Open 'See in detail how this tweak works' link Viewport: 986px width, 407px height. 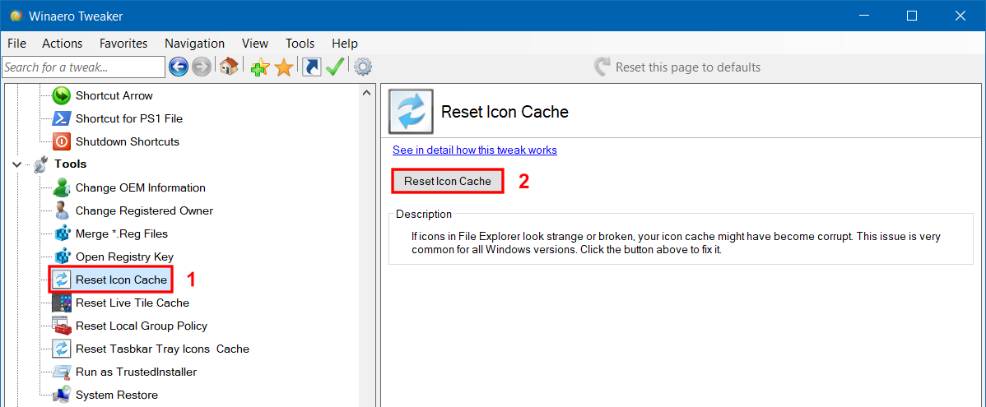475,150
